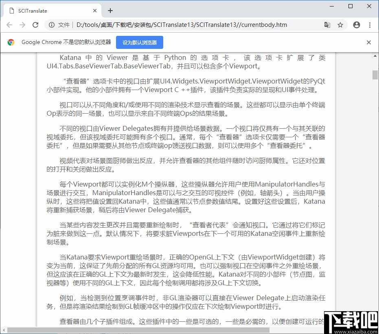Close the SCITranslate tab
Image resolution: width=379 pixels, height=334 pixels.
[x=95, y=11]
